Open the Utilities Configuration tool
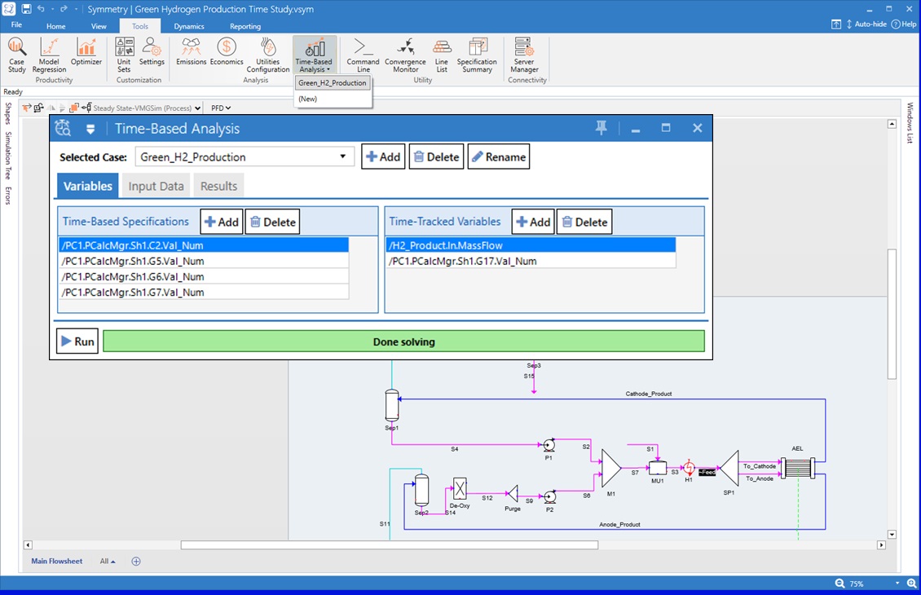 (268, 54)
